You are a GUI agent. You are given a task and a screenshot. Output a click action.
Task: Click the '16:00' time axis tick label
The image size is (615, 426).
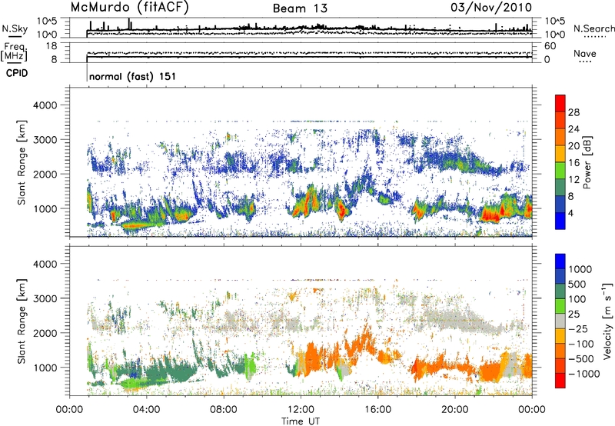(378, 410)
